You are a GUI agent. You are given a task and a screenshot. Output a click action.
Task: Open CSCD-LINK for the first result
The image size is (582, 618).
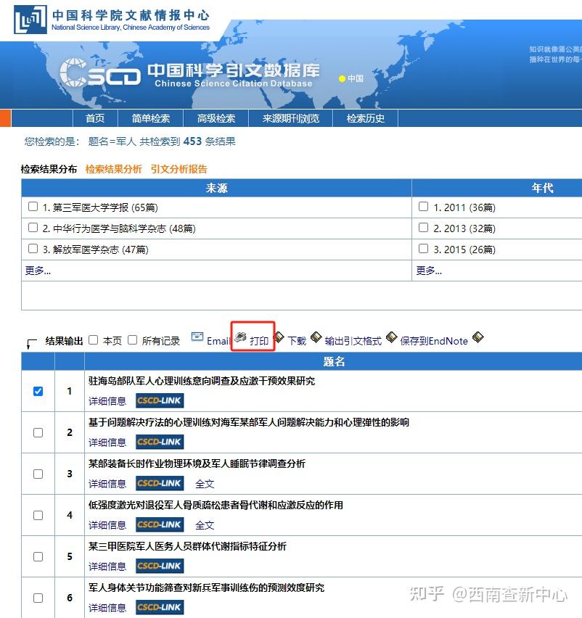click(159, 400)
